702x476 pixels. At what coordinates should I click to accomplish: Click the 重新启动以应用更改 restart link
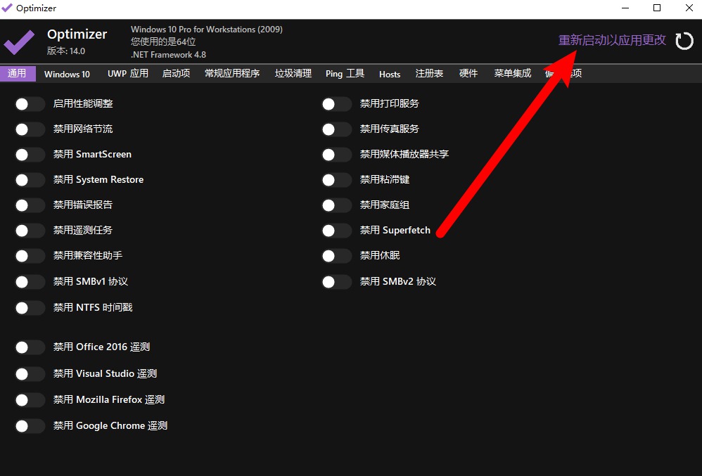612,40
